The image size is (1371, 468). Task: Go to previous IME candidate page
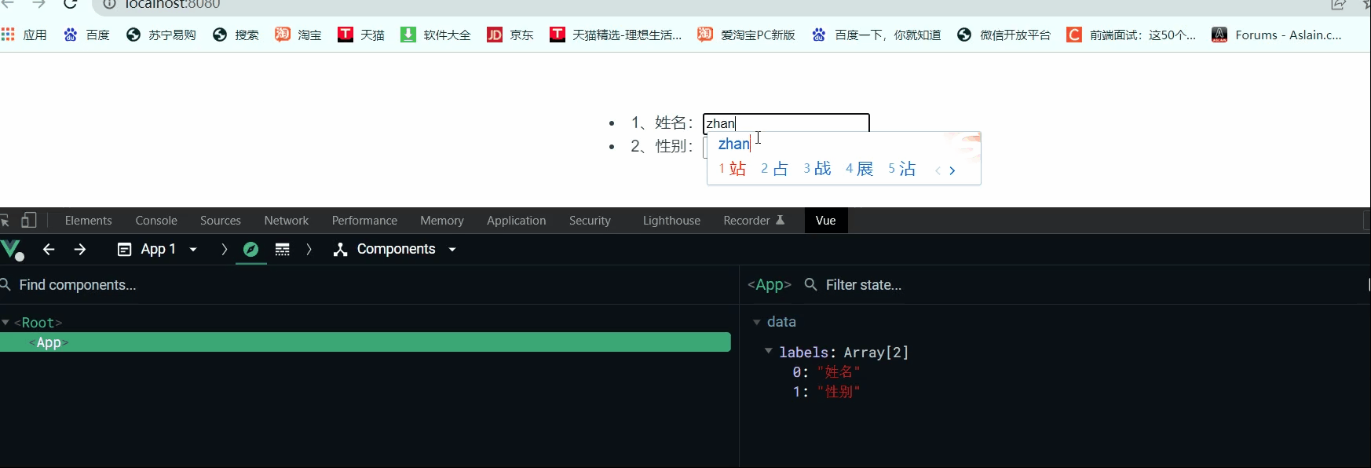click(x=938, y=170)
